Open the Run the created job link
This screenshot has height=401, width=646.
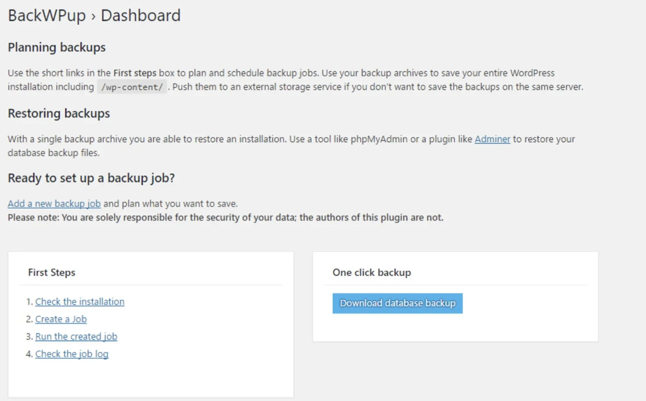76,337
